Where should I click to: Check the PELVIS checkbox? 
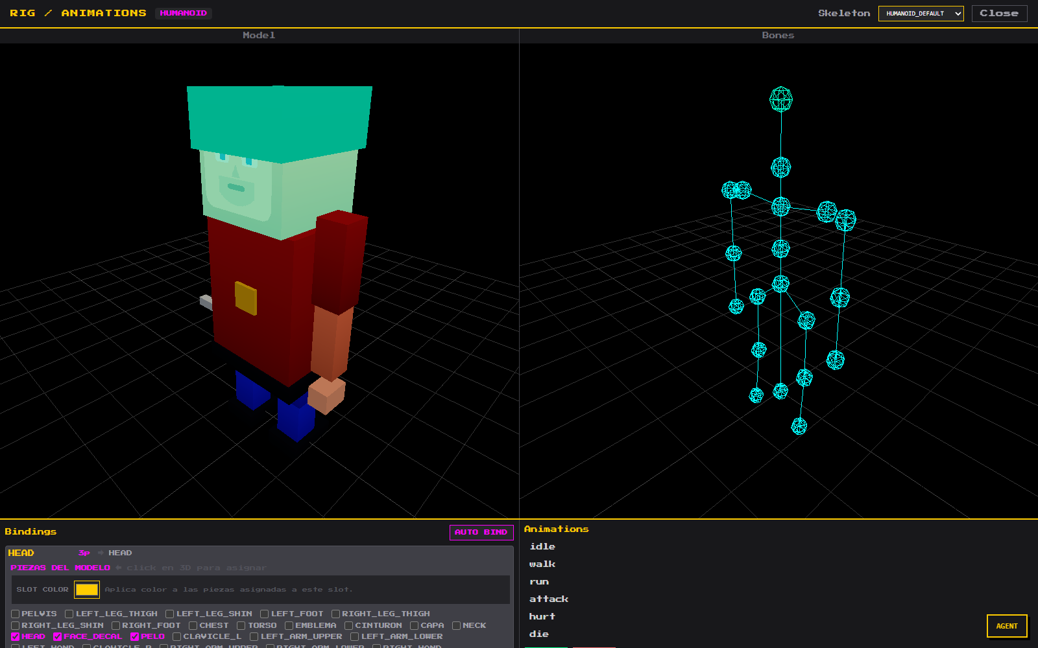click(x=16, y=614)
